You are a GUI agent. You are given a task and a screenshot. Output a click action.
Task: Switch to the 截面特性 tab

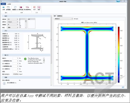click(x=60, y=16)
